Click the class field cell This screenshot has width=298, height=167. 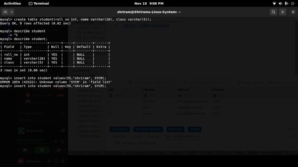tap(9, 63)
